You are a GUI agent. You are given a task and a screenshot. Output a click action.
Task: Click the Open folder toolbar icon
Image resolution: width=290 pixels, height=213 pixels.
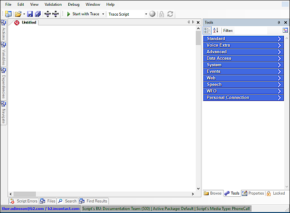(x=18, y=14)
